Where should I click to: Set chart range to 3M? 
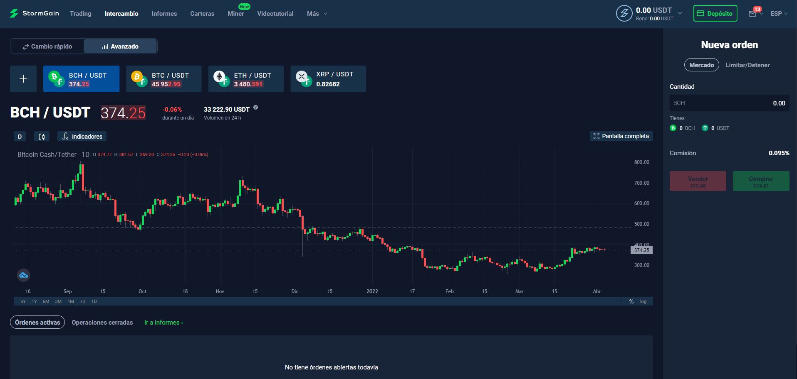pos(58,301)
